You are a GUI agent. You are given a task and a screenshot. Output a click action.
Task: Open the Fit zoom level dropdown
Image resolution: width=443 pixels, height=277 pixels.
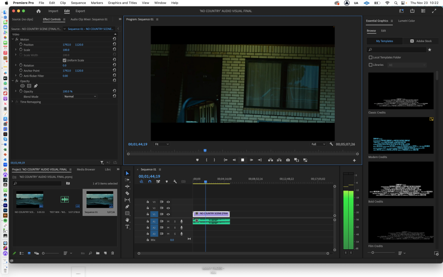162,144
